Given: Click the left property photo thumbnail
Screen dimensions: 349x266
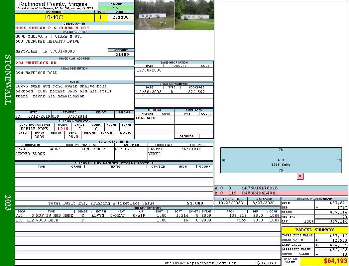Looking at the screenshot, I should (154, 15).
